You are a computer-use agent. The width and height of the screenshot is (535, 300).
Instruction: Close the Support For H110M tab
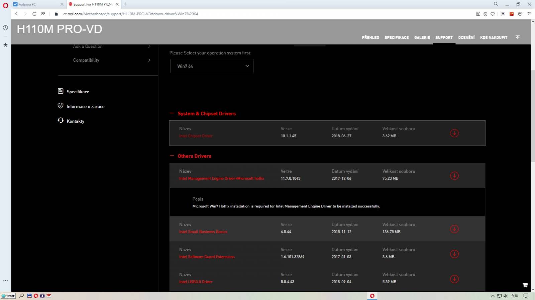coord(117,4)
